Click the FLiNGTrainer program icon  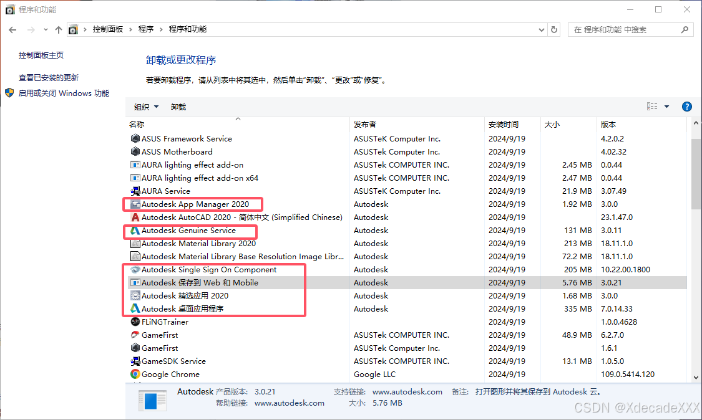click(135, 322)
